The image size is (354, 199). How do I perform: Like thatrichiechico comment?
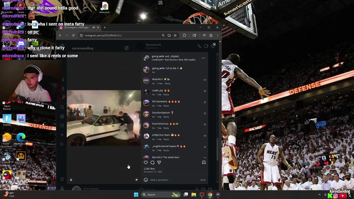[205, 125]
